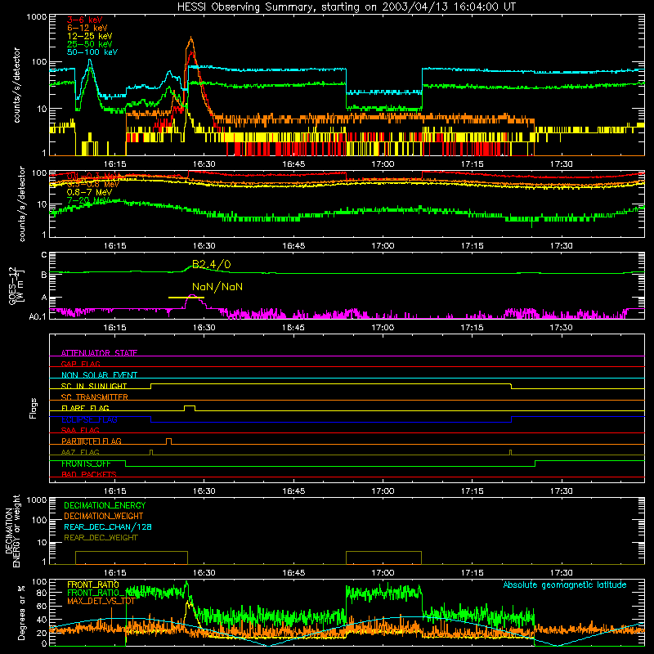This screenshot has height=654, width=654.
Task: Click the B2.4/0 flare class annotation
Action: point(211,264)
